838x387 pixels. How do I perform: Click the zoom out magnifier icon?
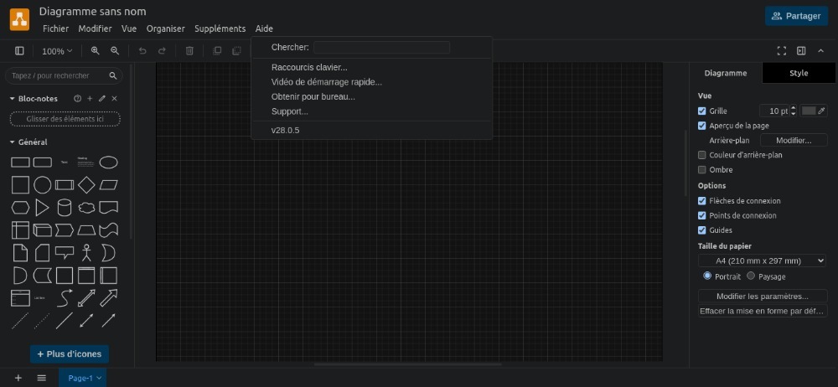[115, 51]
